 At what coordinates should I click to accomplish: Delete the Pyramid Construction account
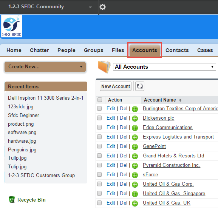[x=124, y=165]
